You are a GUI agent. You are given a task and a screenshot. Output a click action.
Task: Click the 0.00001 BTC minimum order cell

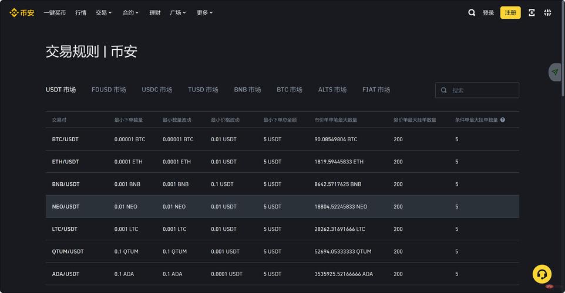(x=130, y=139)
